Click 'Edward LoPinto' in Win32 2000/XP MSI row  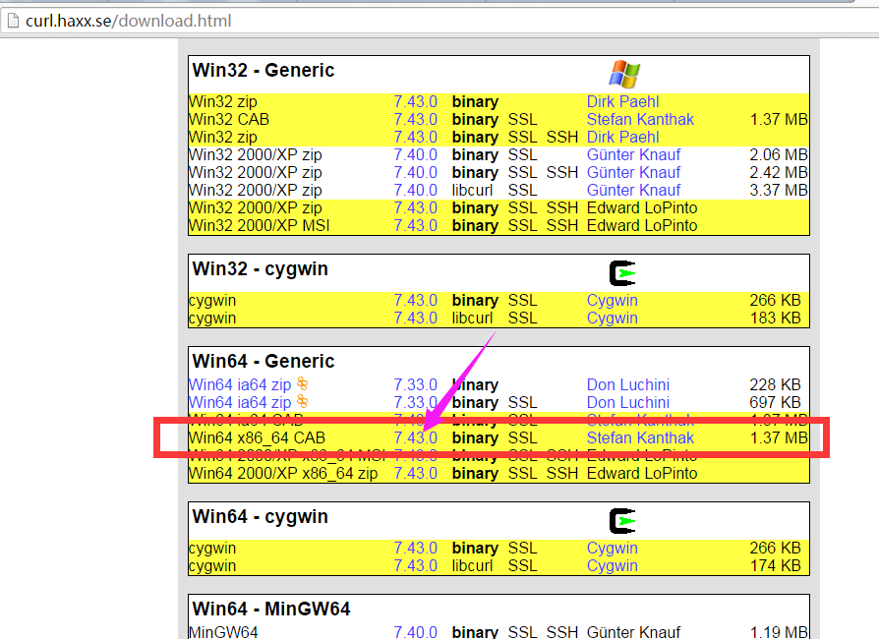pyautogui.click(x=642, y=226)
